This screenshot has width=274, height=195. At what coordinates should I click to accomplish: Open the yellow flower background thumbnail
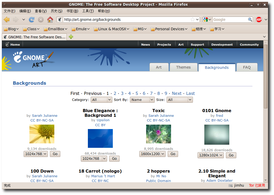[x=42, y=134]
